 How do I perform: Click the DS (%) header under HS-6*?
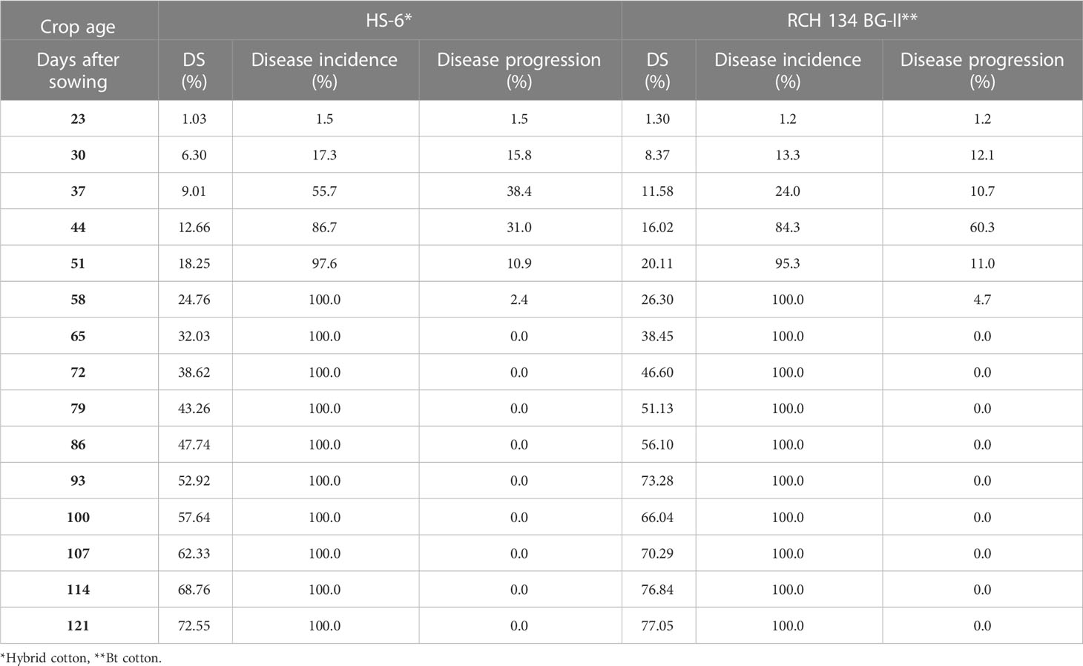coord(194,70)
